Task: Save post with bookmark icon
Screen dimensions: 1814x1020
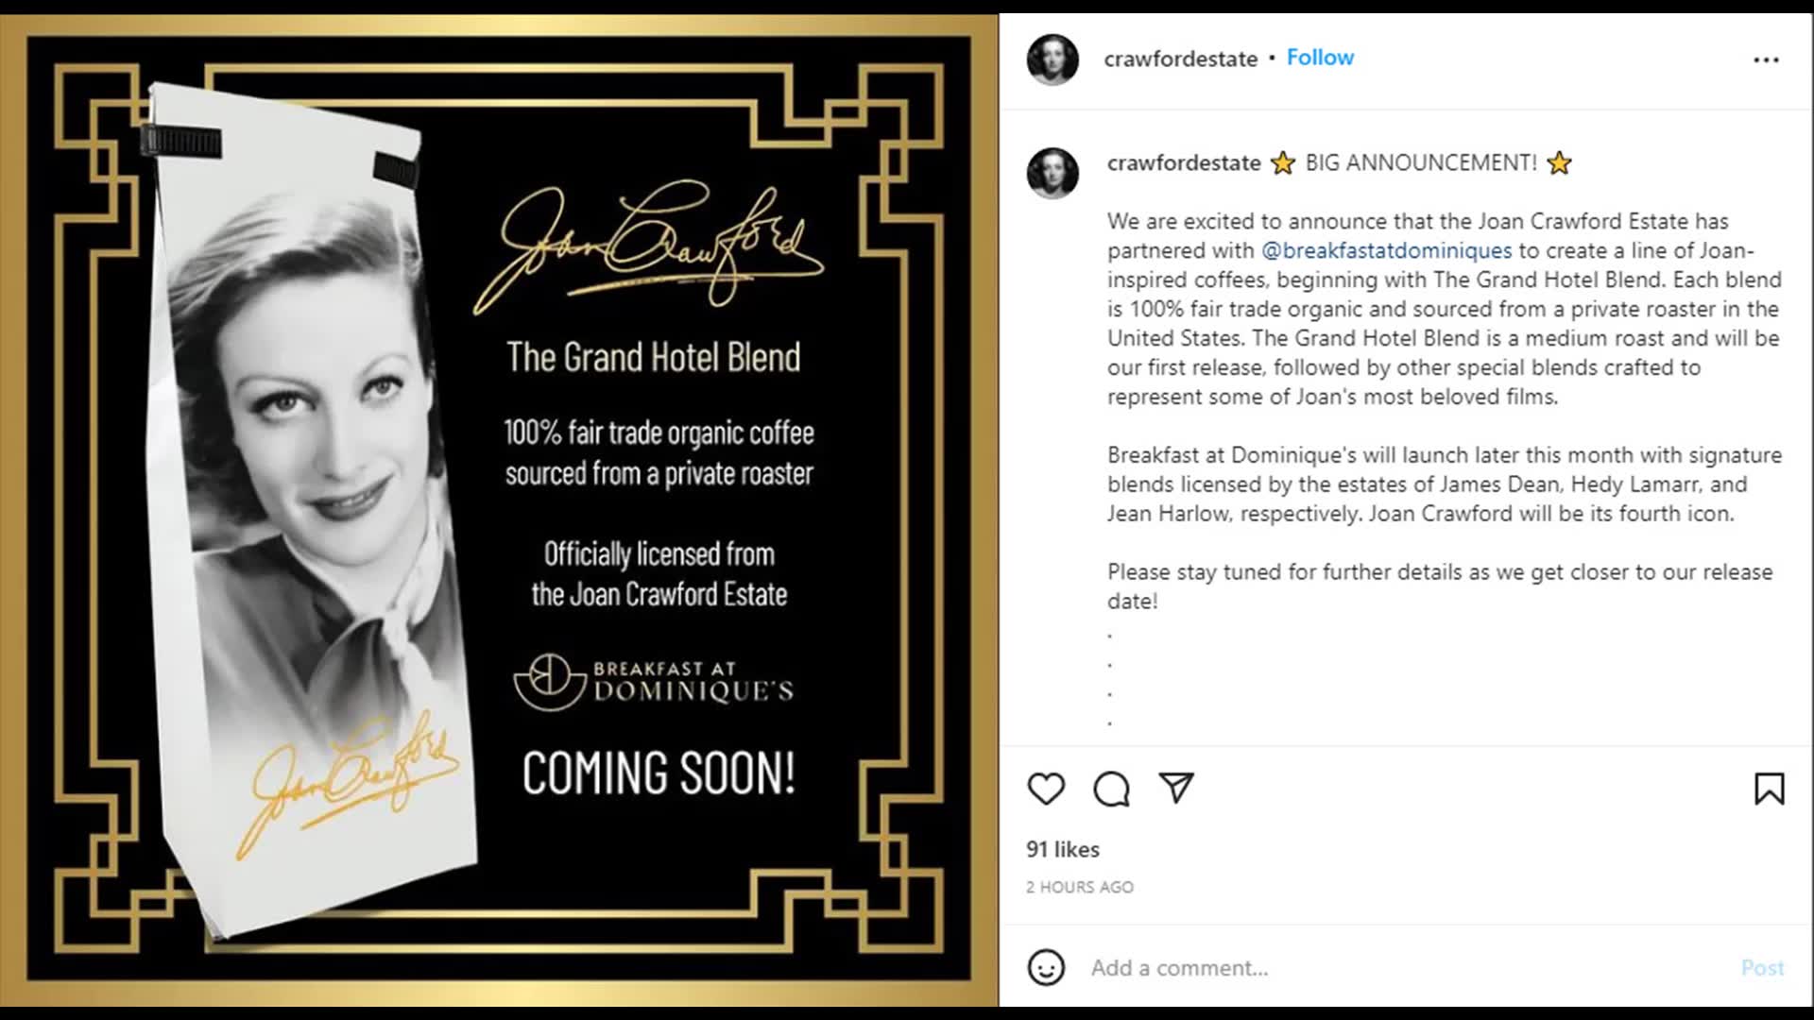Action: pos(1769,789)
